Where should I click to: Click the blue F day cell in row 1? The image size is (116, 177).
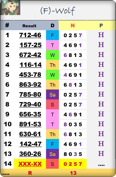[x=52, y=35]
